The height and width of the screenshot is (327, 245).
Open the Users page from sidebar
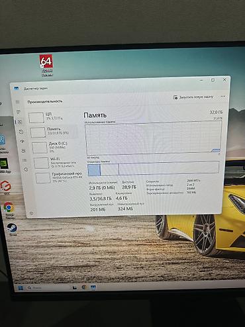point(23,151)
